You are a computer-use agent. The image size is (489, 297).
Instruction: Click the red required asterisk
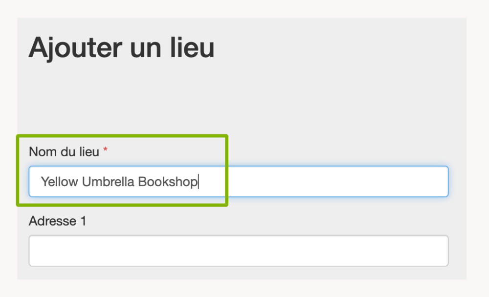click(x=105, y=151)
